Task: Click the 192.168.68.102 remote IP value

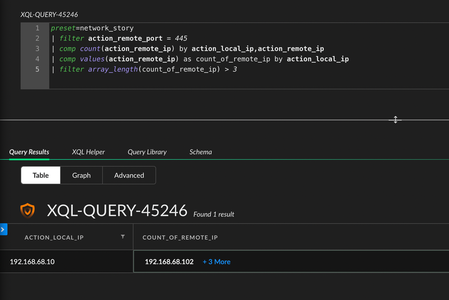Action: (169, 262)
